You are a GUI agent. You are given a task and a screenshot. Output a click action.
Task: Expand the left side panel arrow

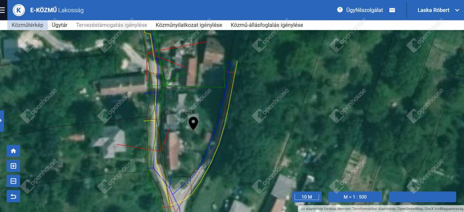pos(2,121)
